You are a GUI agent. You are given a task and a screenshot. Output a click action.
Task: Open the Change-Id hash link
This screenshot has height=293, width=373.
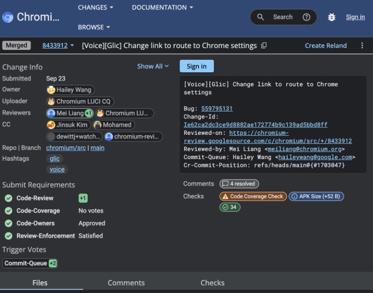point(256,125)
